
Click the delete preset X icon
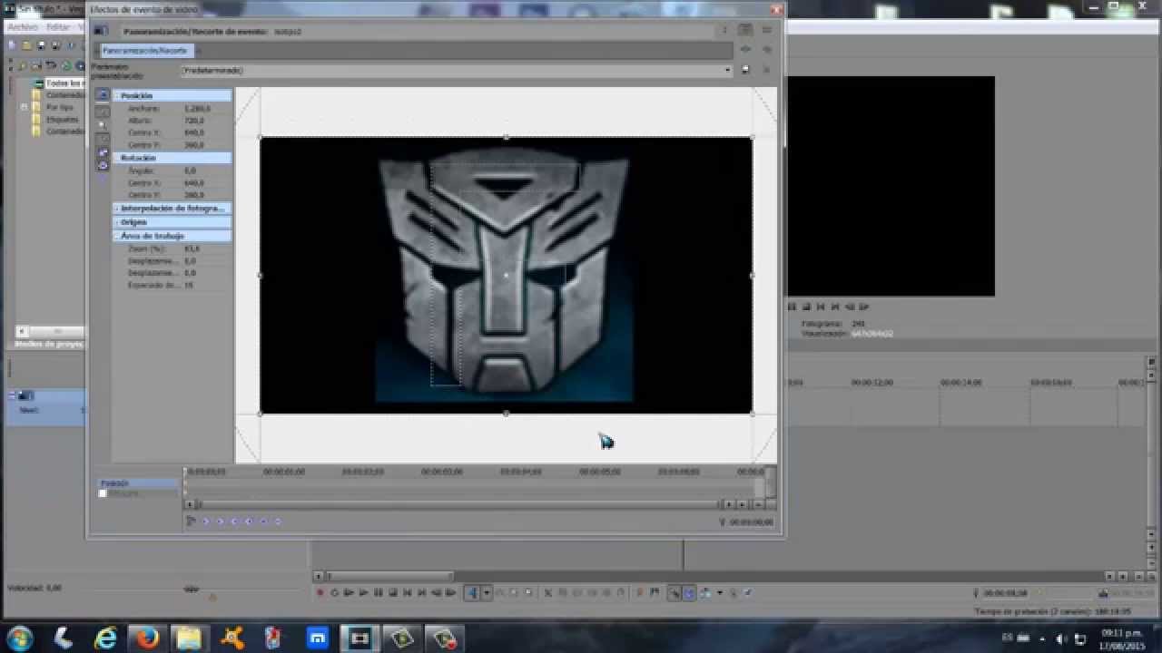coord(766,70)
